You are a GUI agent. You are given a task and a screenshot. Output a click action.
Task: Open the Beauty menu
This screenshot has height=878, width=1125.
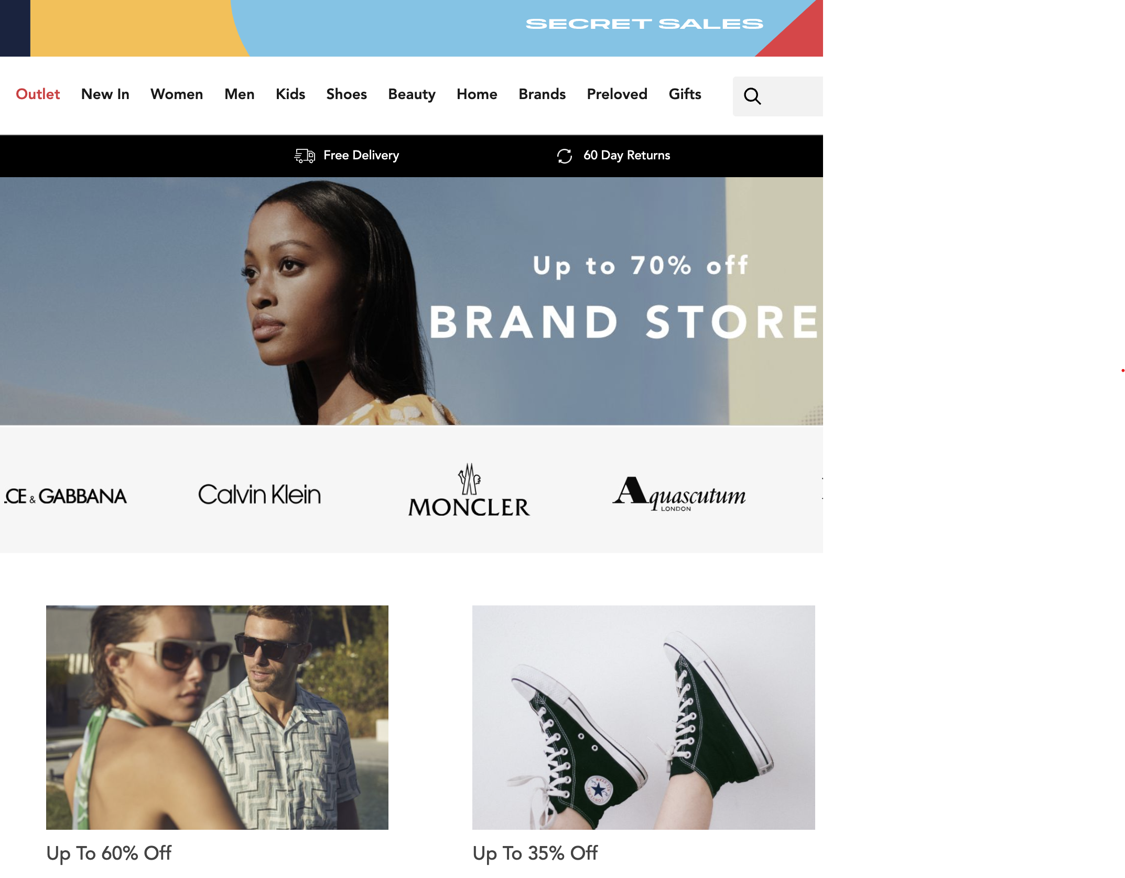(x=412, y=94)
